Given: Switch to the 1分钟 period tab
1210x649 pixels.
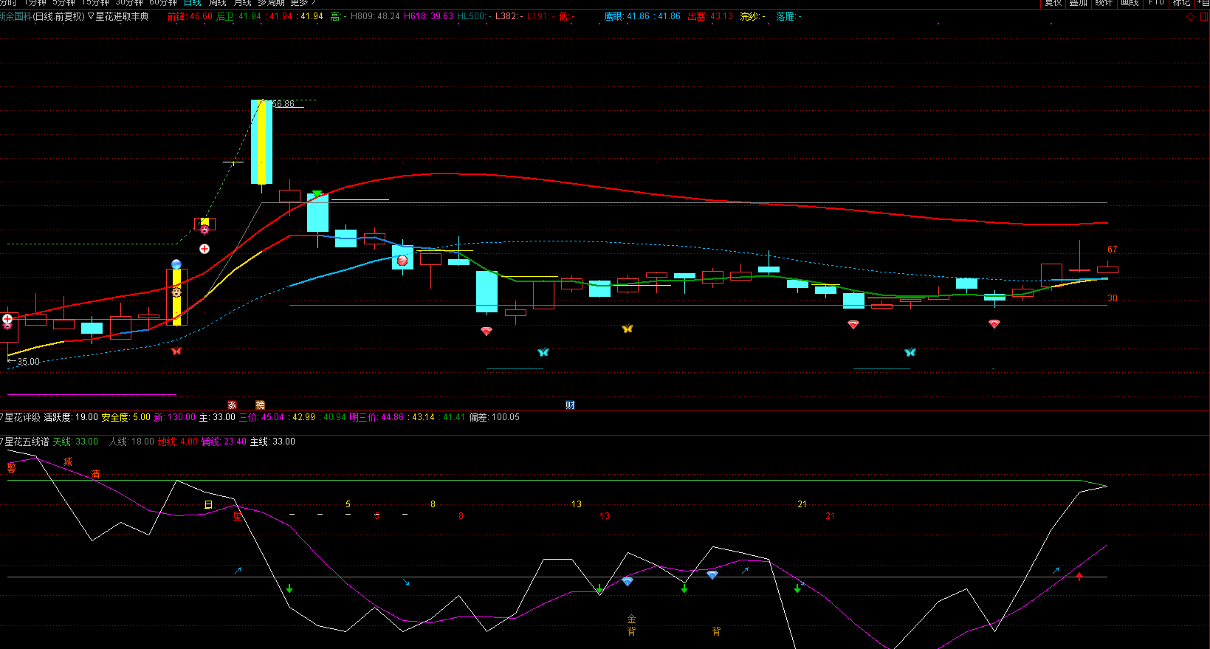Looking at the screenshot, I should pos(35,3).
